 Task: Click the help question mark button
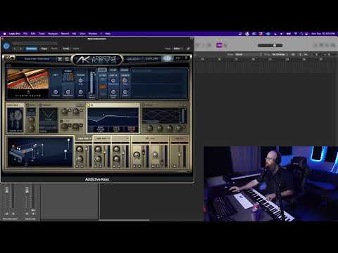(x=187, y=58)
